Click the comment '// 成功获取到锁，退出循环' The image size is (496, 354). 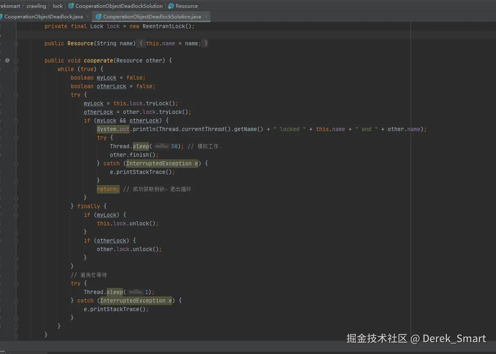[x=157, y=189]
